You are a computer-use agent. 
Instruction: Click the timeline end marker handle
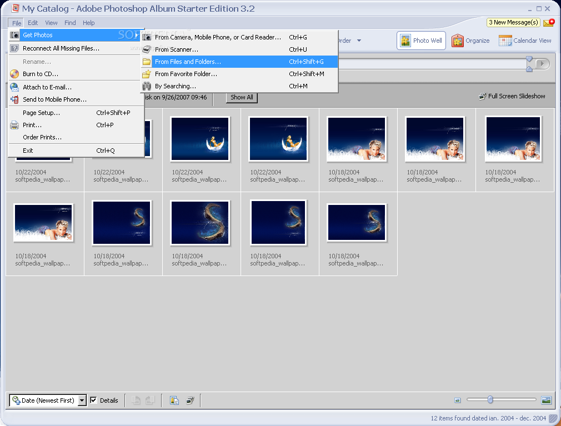coord(529,64)
